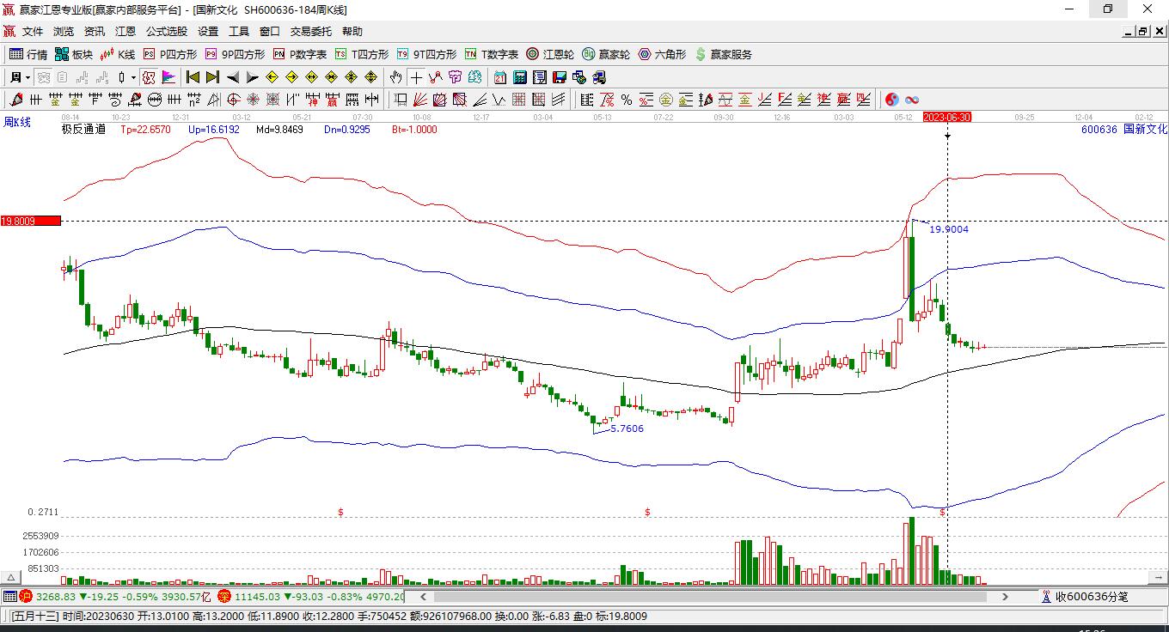1169x632 pixels.
Task: Toggle the crosshair cursor tool
Action: [x=416, y=77]
